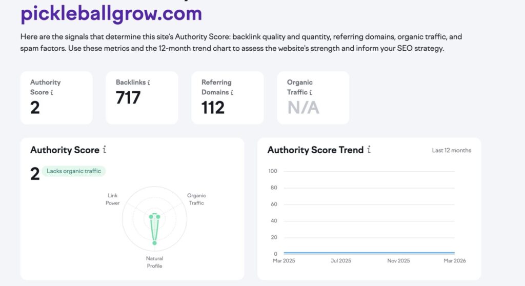
Task: Click the Referring Domains info icon
Action: click(x=232, y=93)
